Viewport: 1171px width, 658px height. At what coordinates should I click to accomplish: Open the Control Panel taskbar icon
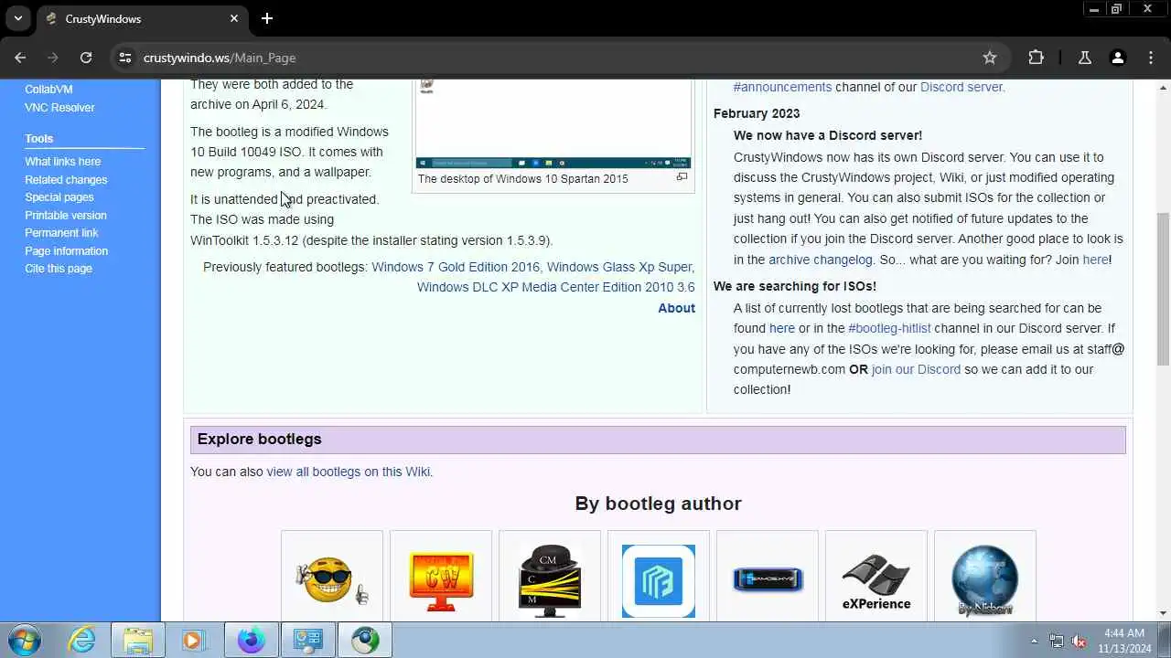pyautogui.click(x=307, y=641)
